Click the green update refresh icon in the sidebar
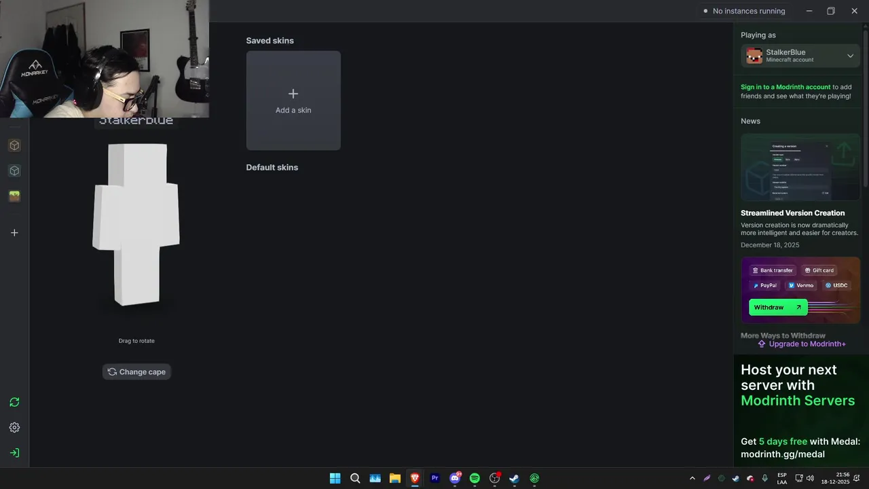The height and width of the screenshot is (489, 869). coord(14,402)
